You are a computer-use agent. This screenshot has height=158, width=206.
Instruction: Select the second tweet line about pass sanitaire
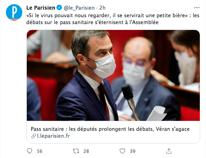(x=92, y=22)
